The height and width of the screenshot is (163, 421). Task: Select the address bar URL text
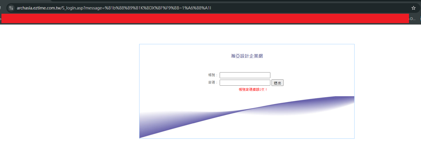(x=114, y=8)
